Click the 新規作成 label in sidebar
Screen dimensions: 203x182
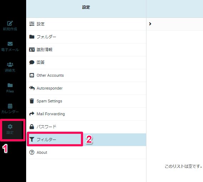(10, 29)
